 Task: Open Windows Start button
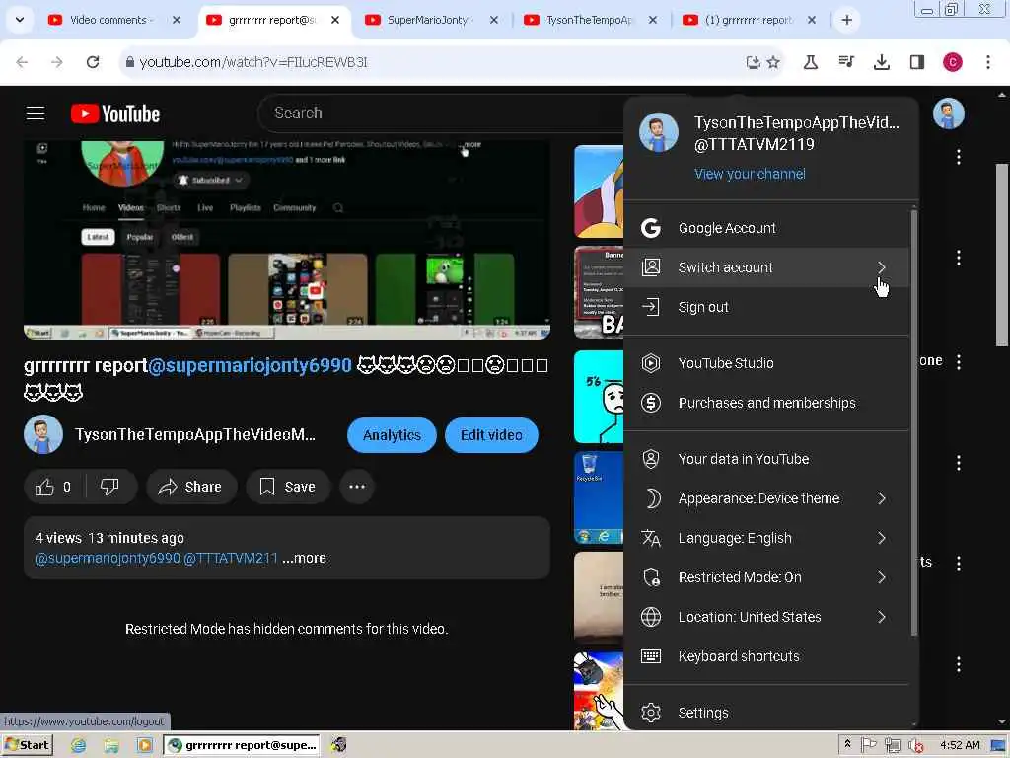click(28, 745)
